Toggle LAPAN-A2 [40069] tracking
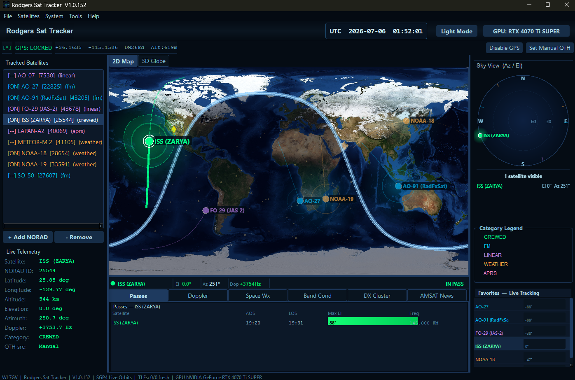 click(x=53, y=131)
